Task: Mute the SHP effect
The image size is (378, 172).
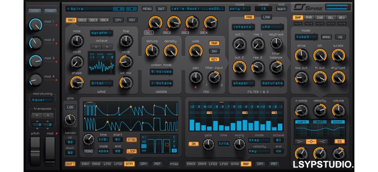Action: click(298, 24)
